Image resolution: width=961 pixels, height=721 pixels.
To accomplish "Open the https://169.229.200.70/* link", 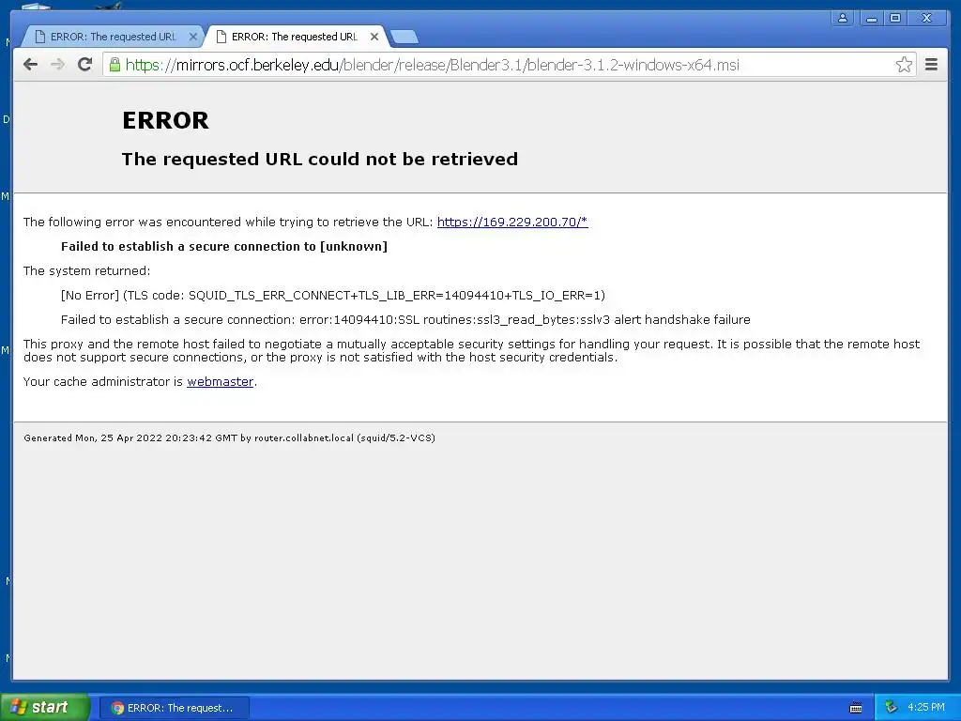I will [512, 222].
